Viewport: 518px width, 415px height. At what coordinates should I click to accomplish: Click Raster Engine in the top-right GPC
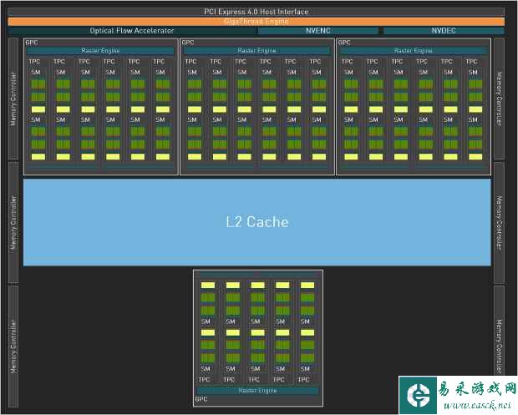coord(412,51)
